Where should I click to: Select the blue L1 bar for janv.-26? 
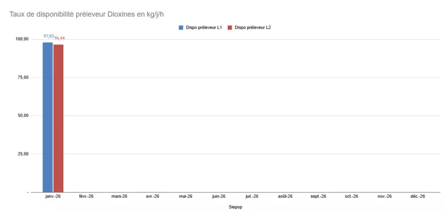pos(48,117)
